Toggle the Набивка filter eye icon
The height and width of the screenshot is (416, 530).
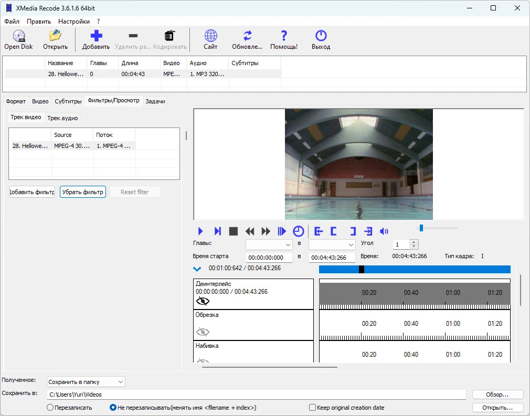coord(203,360)
